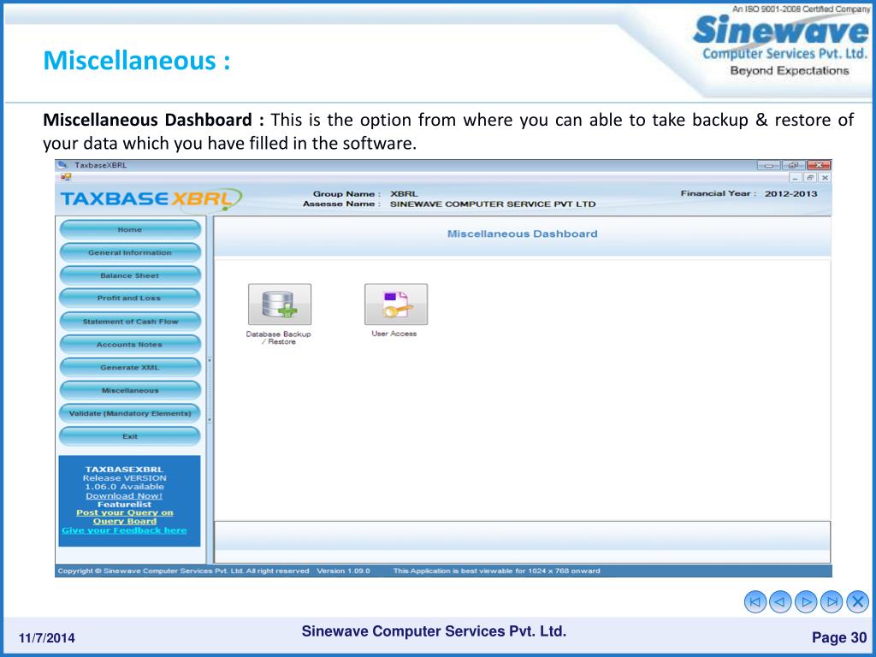Click assessee name SINEWAVE COMPUTER SERVICE PVT LTD
876x657 pixels.
tap(493, 204)
